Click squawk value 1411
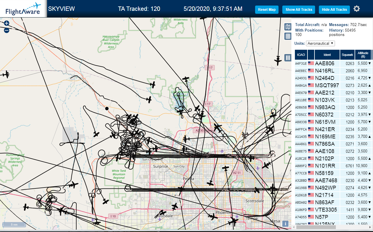This screenshot has height=232, width=373. coord(350,210)
